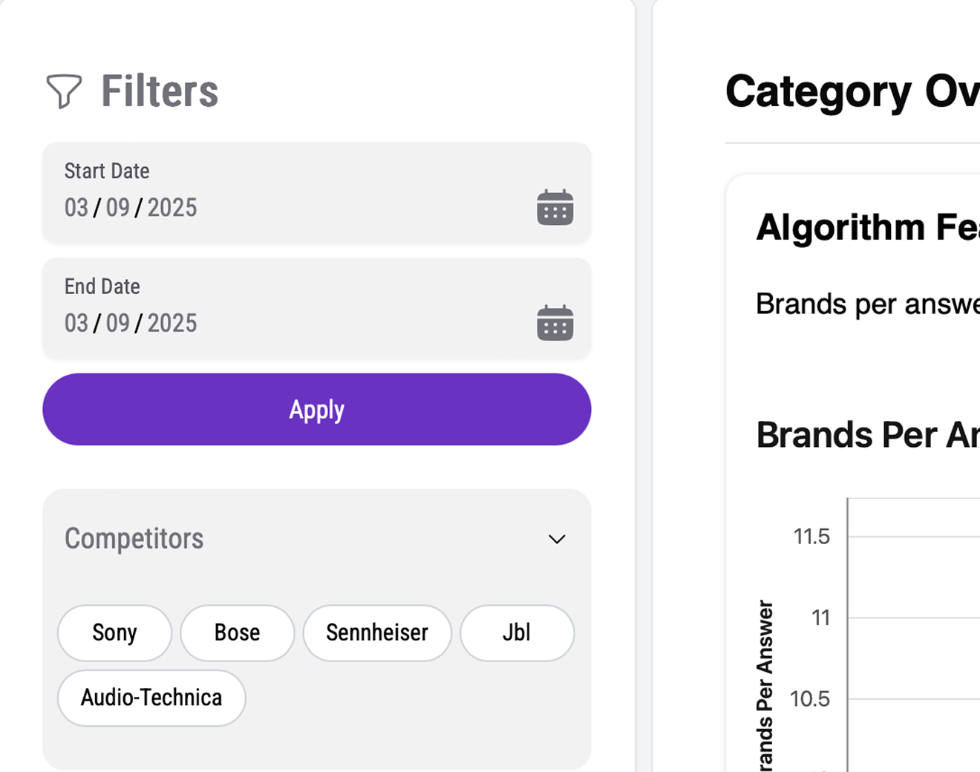Collapse the Competitors section chevron

coord(557,539)
